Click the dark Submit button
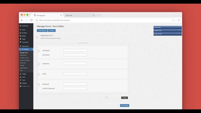Image resolution: width=201 pixels, height=113 pixels. pos(124,98)
